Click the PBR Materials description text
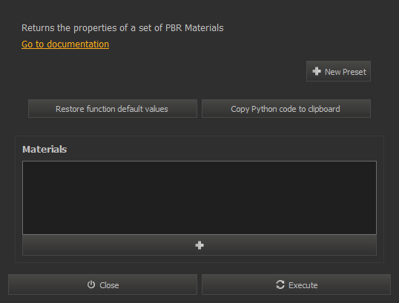 pyautogui.click(x=122, y=28)
